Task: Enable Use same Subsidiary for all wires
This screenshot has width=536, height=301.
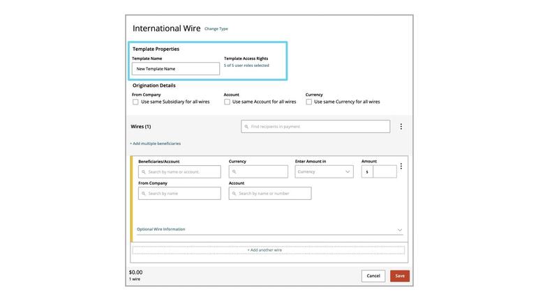Action: [x=135, y=102]
